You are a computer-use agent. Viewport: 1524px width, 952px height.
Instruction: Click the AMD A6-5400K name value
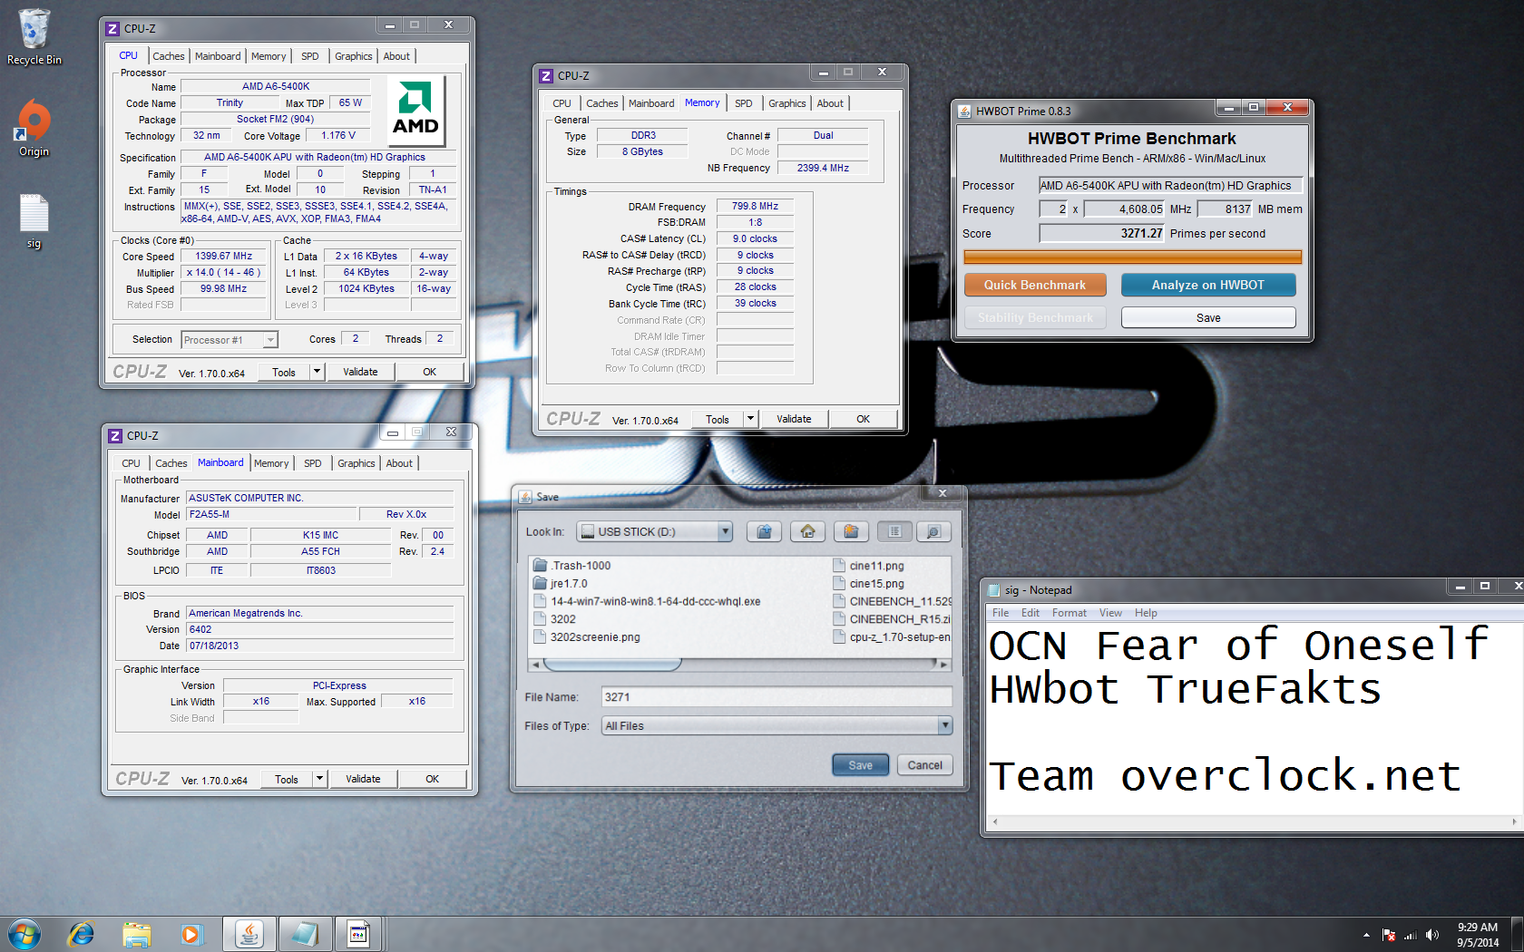point(276,87)
